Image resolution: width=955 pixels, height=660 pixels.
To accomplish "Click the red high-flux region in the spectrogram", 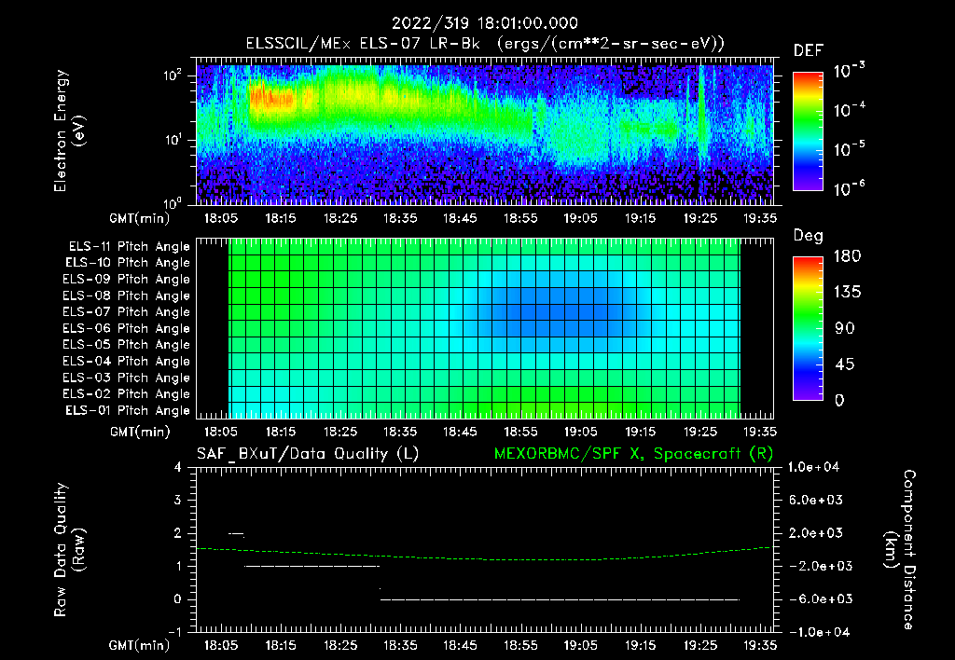I will [271, 98].
